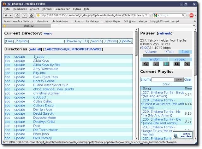
Task: Open the tab list icon at tab bar end
Action: [x=194, y=26]
